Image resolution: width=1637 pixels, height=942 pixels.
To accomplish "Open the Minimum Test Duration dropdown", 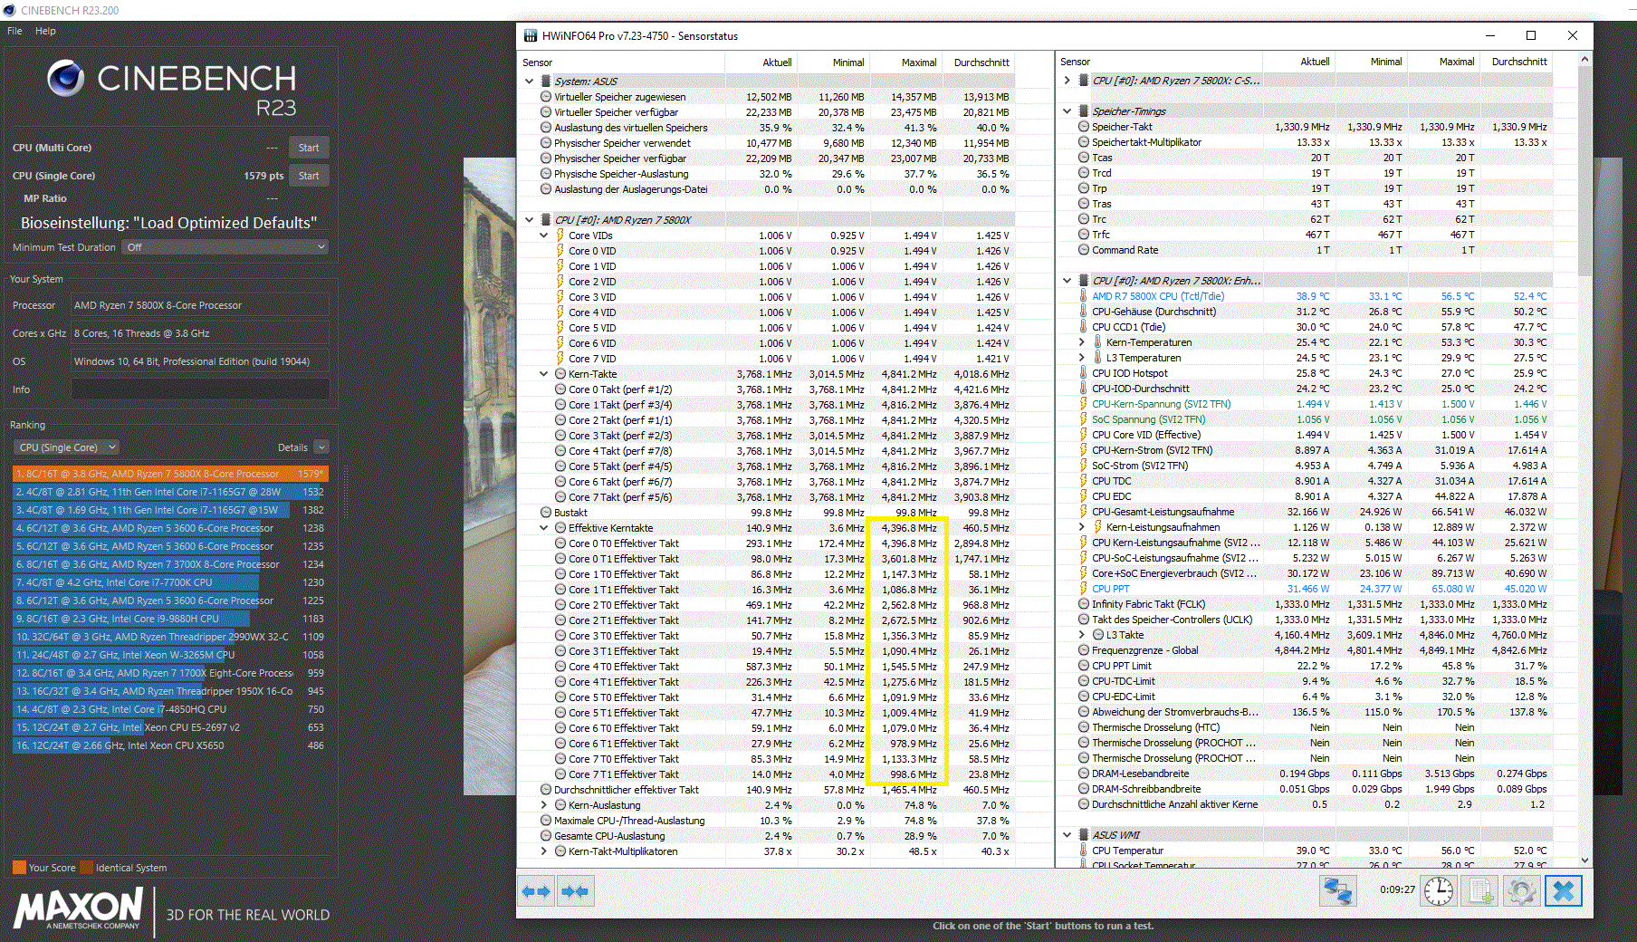I will [x=225, y=247].
